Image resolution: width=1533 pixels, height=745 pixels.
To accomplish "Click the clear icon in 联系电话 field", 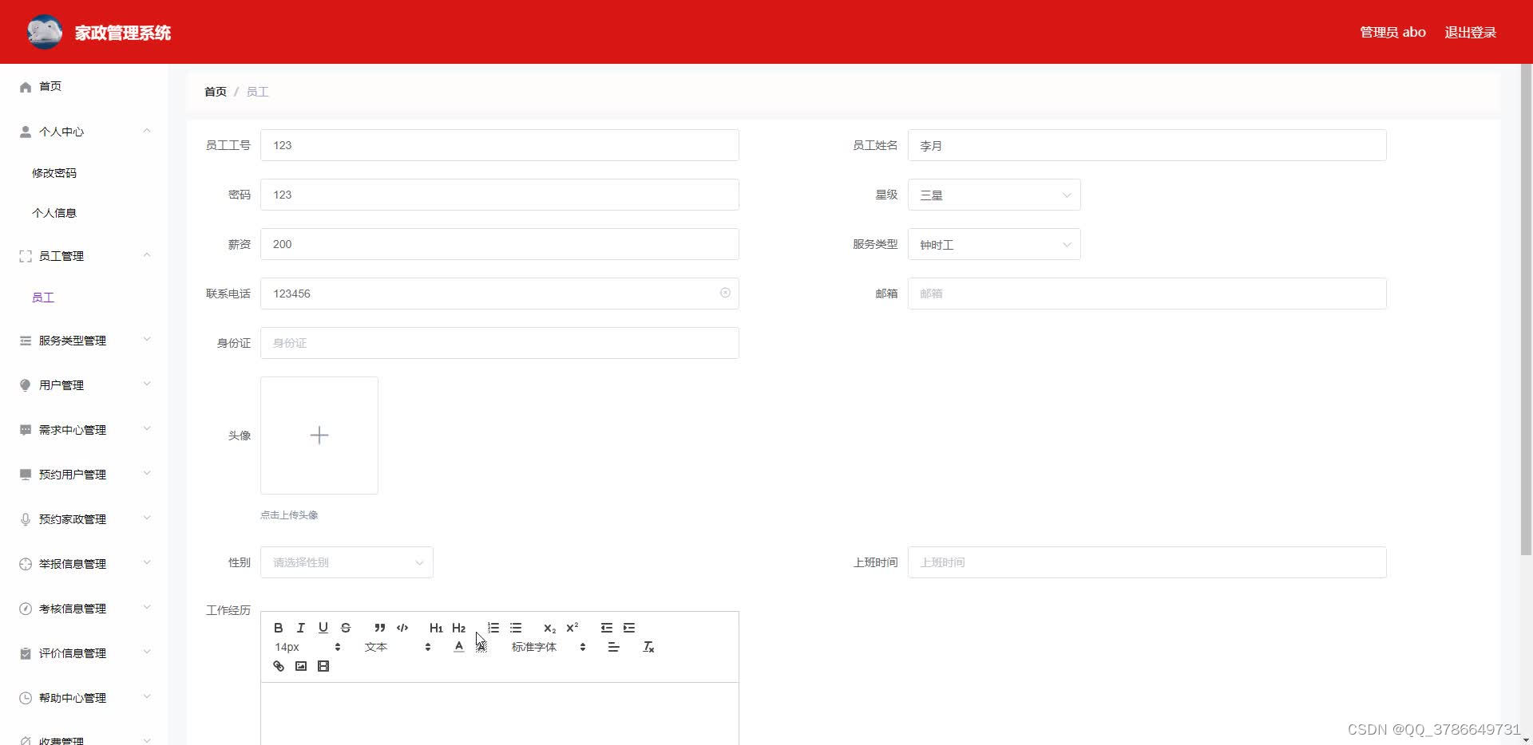I will click(x=725, y=293).
